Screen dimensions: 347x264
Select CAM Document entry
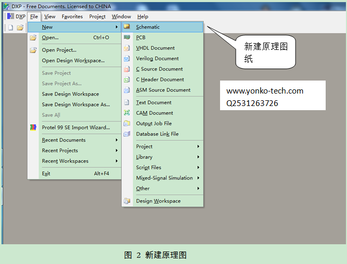click(162, 113)
